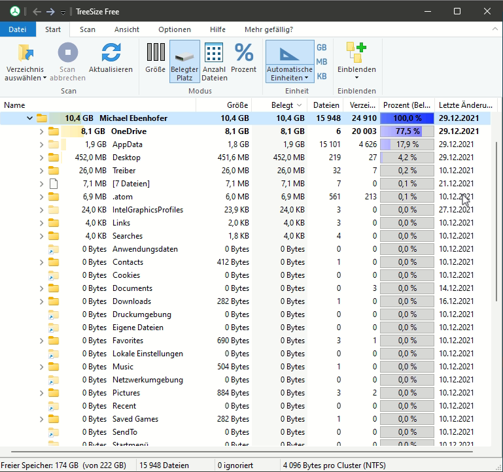Click the Druckumgebung shortcut folder icon

coord(54,314)
